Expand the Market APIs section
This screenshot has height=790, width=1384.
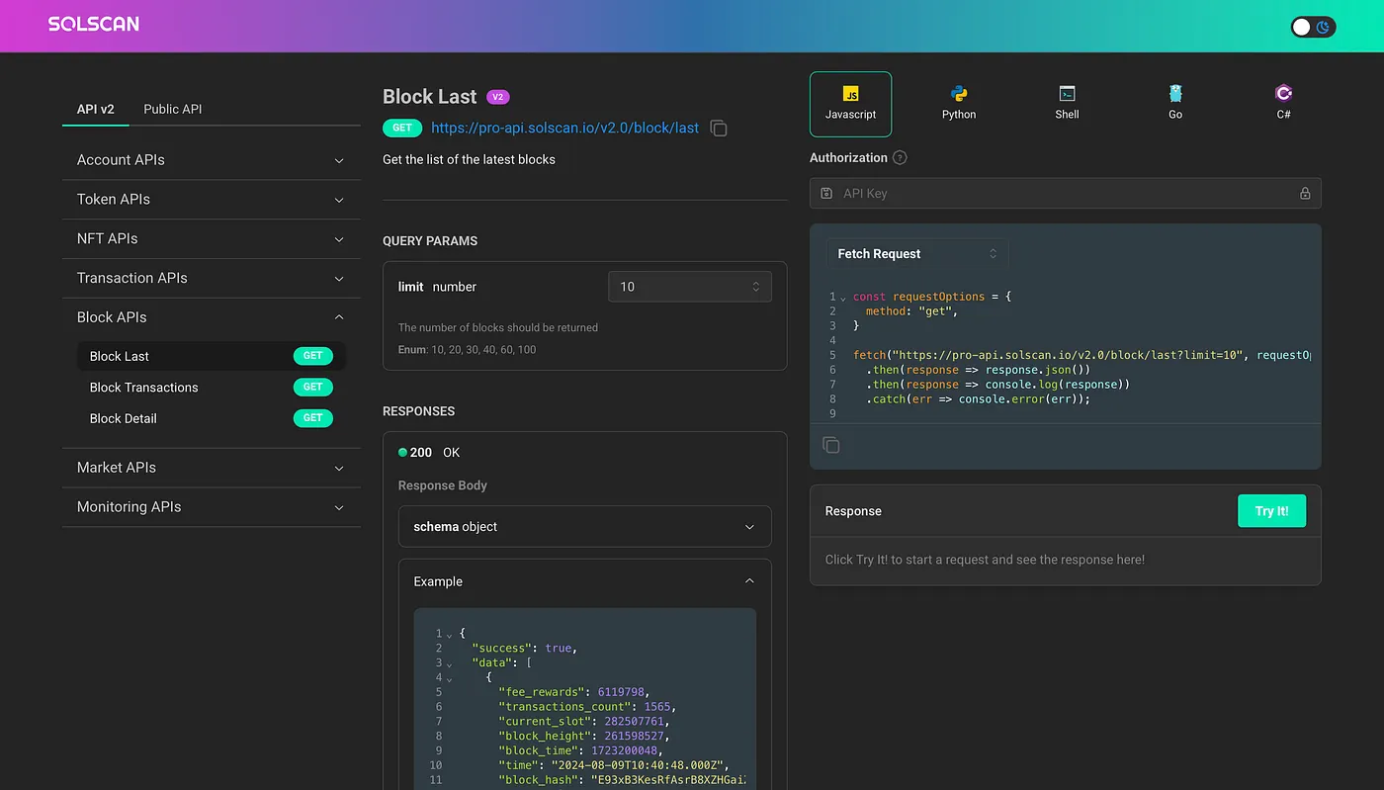tap(212, 468)
